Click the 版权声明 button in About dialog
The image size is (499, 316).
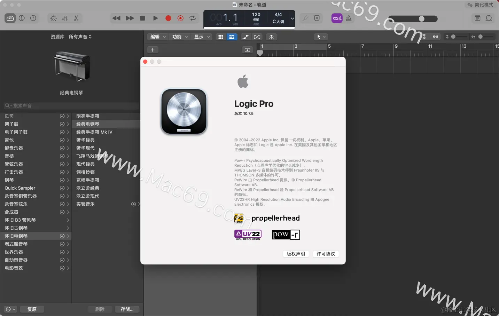point(296,254)
